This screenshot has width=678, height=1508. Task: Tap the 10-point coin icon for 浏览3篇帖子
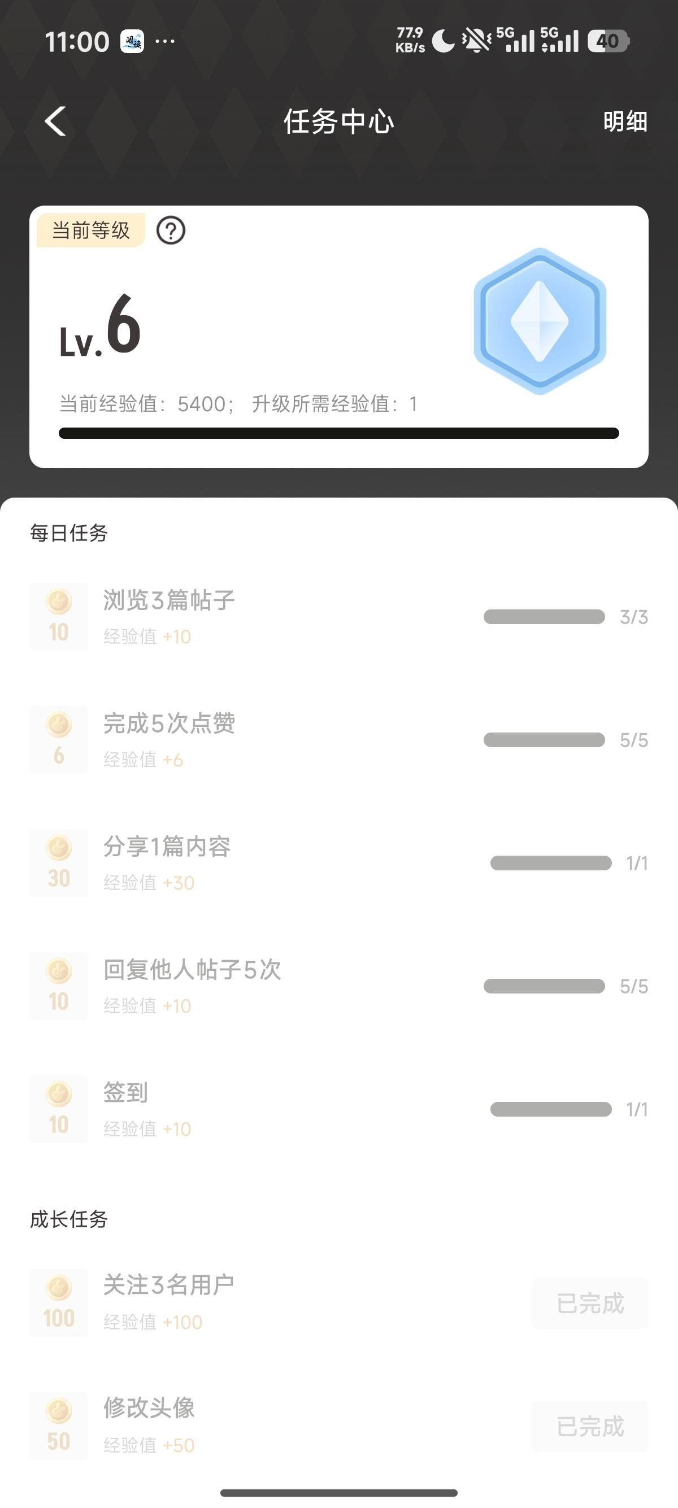(x=59, y=616)
